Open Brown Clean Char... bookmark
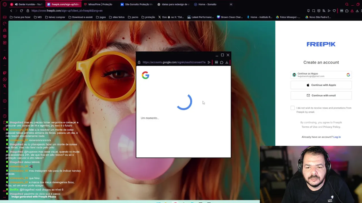 click(230, 17)
